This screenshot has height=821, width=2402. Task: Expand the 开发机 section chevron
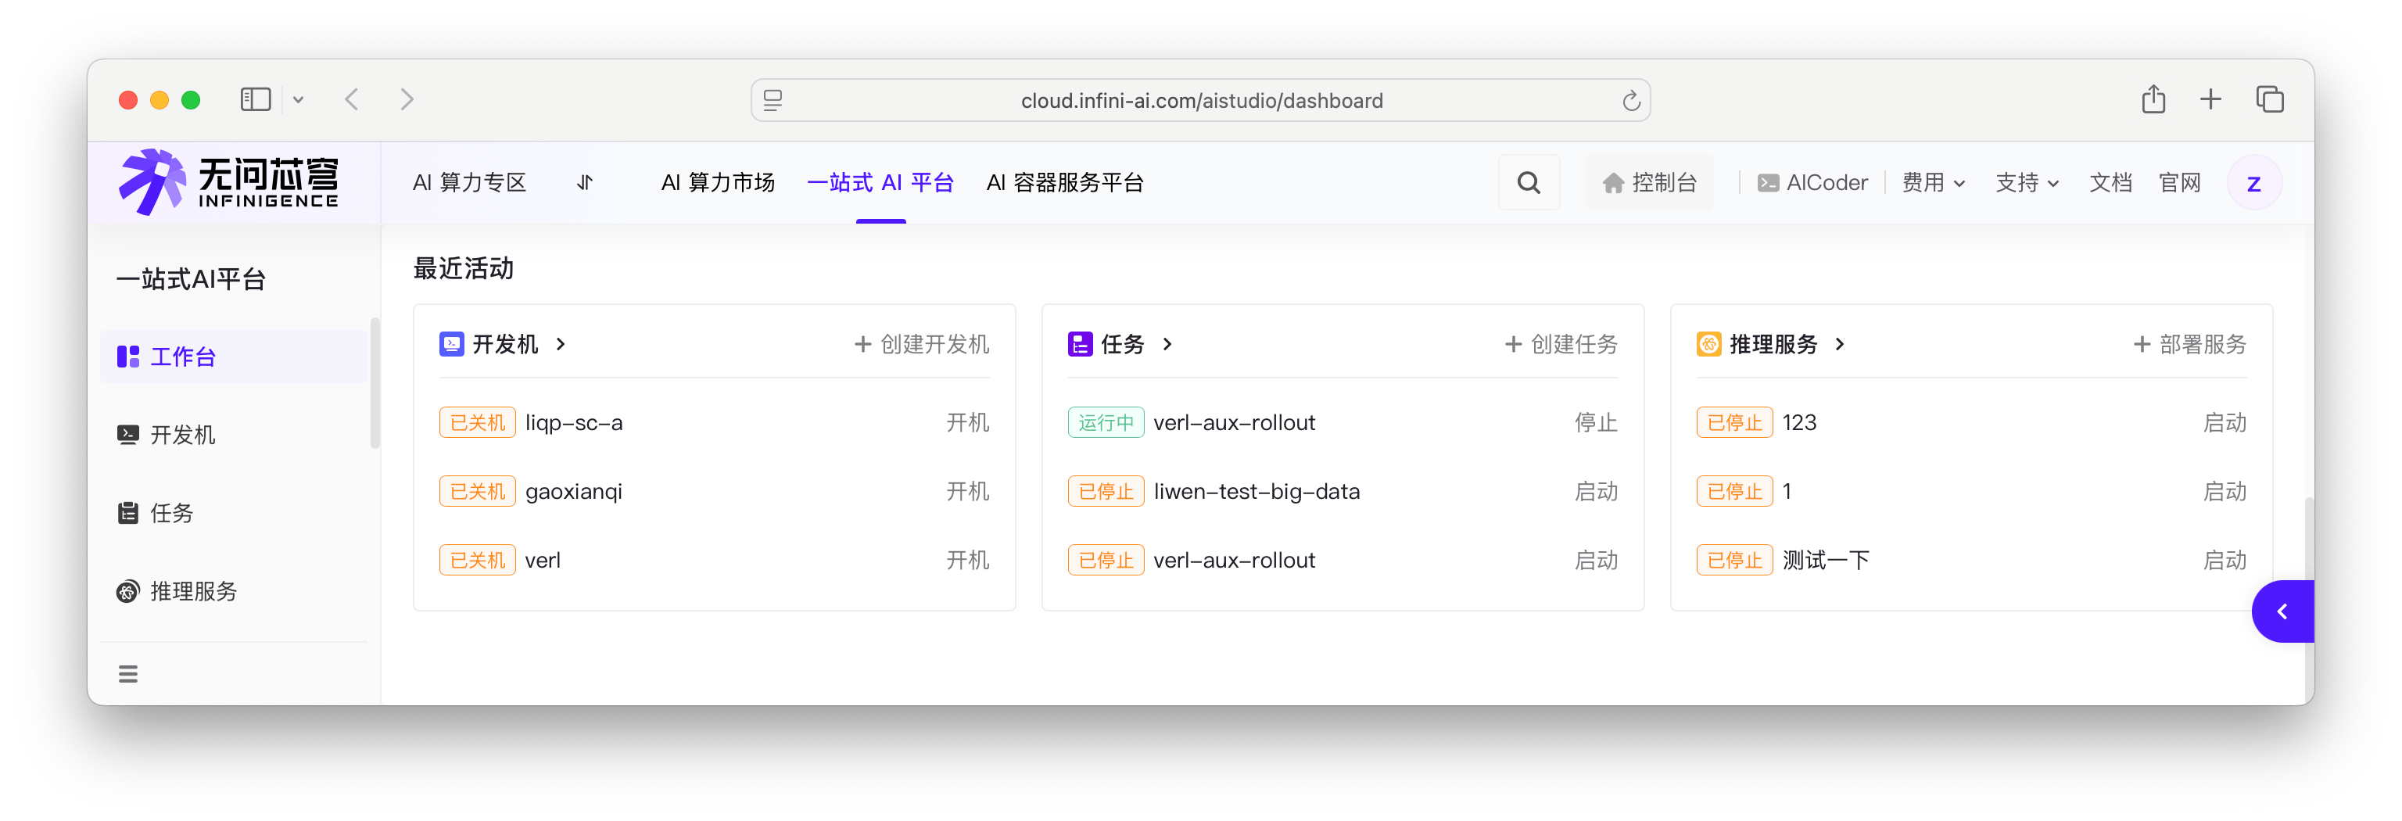click(561, 344)
